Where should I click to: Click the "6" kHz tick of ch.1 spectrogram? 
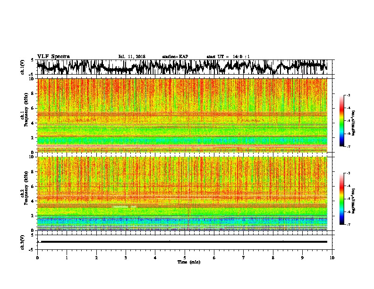[34, 108]
